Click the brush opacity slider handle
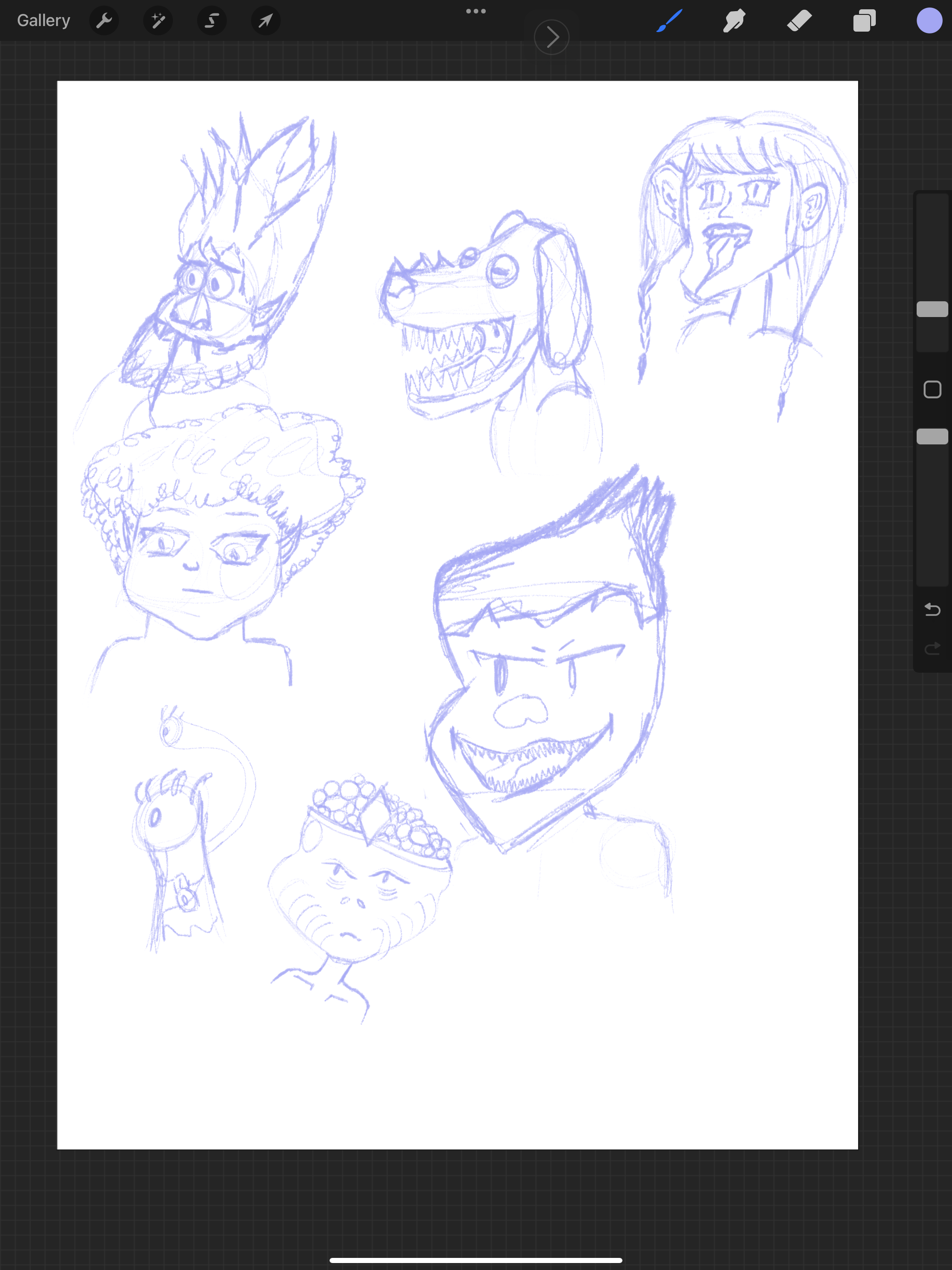This screenshot has height=1270, width=952. [932, 437]
